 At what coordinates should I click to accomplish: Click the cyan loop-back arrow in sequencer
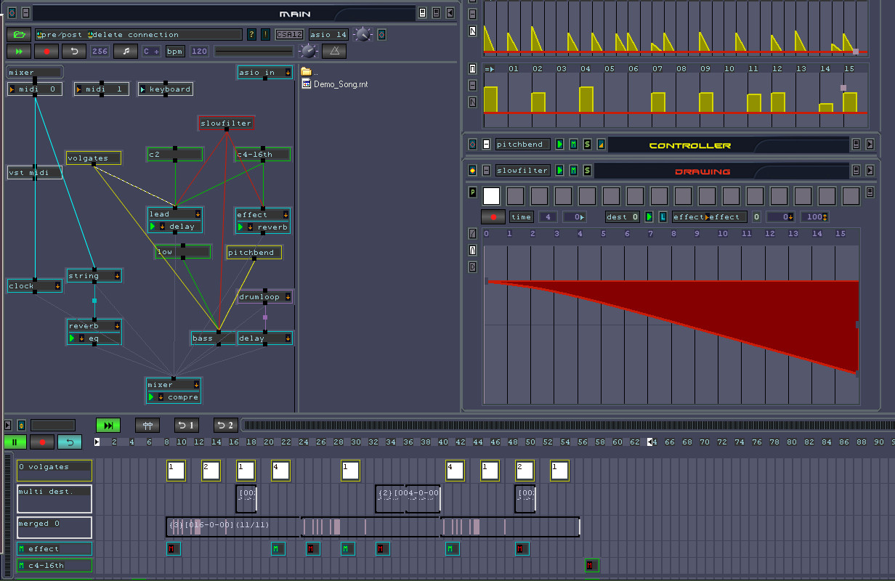(70, 442)
